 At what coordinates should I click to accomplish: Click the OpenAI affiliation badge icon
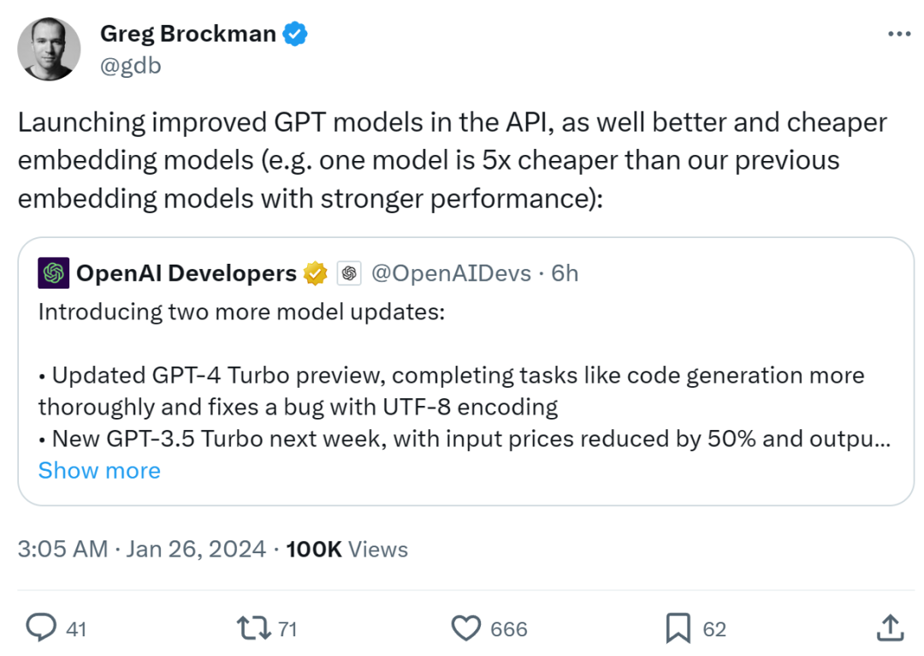[x=348, y=273]
